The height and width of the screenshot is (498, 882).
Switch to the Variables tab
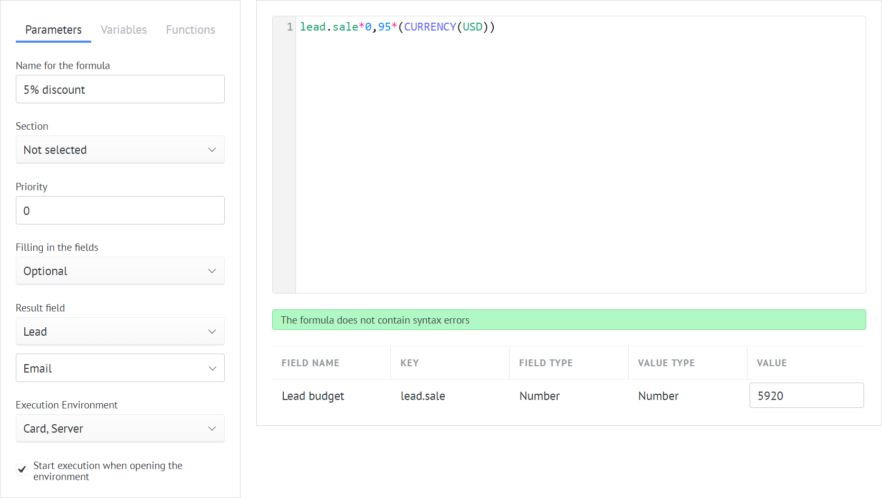tap(123, 30)
